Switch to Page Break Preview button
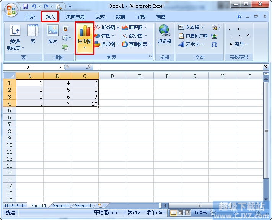 187,213
